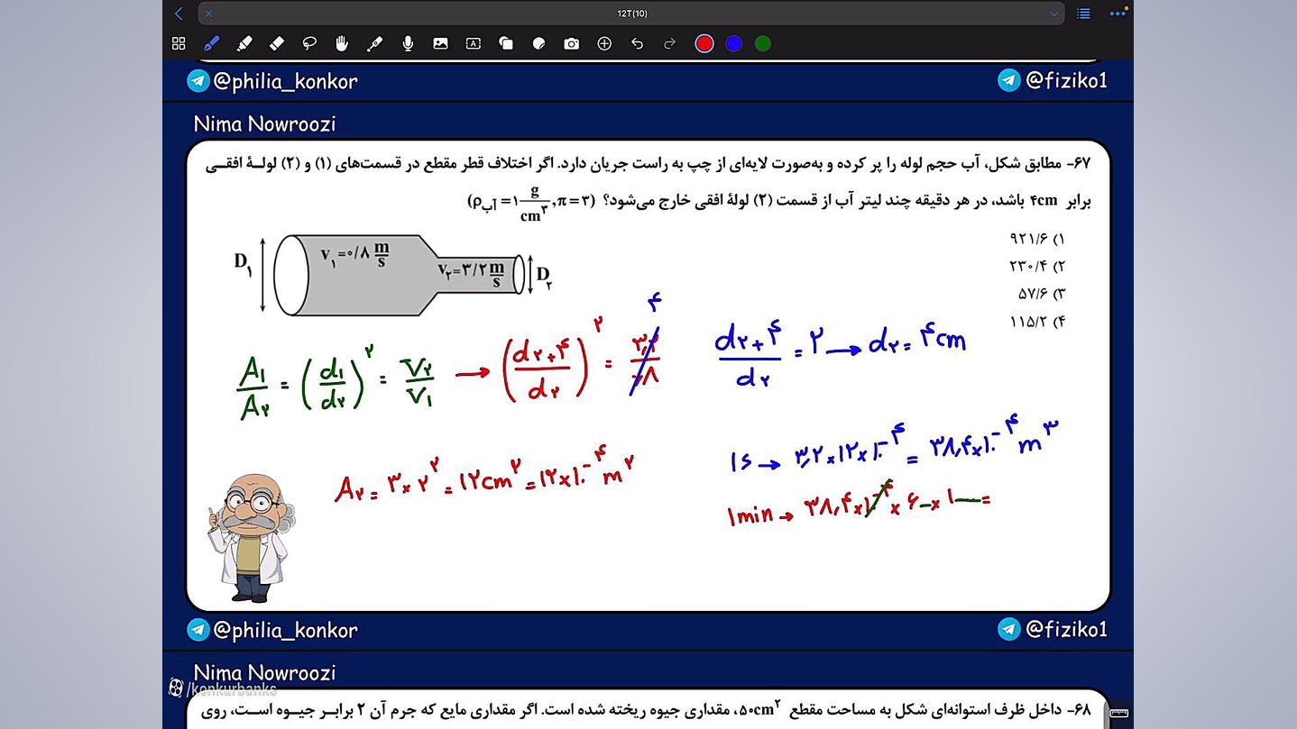This screenshot has width=1297, height=729.
Task: Tap the Telegram logo beside top-left @philia_konkor
Action: (198, 81)
